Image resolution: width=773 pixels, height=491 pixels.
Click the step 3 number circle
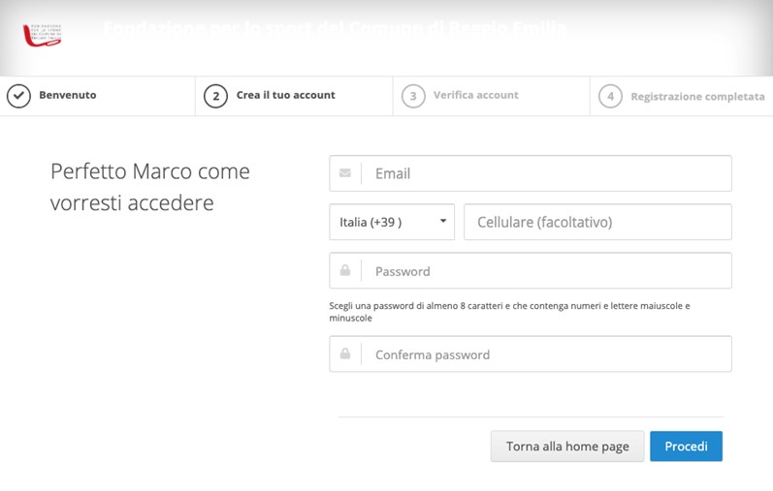(x=413, y=96)
